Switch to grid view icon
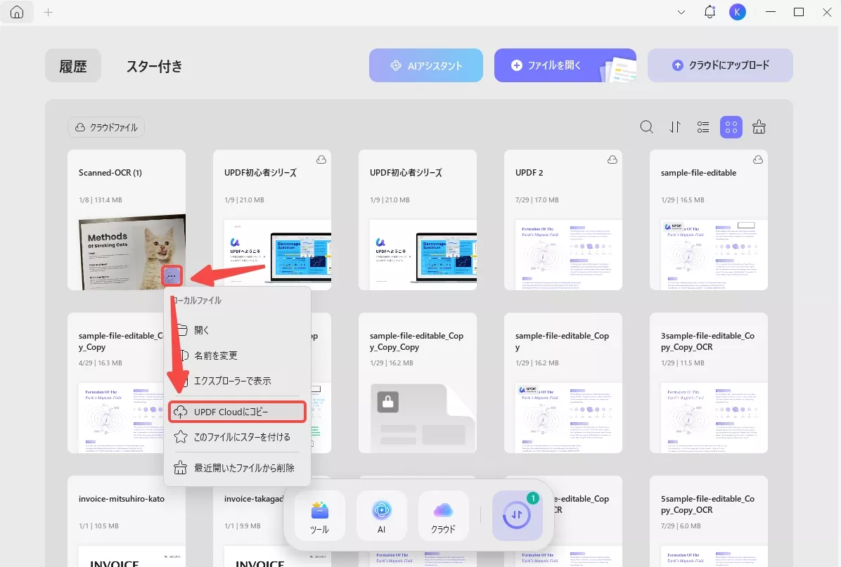This screenshot has width=841, height=567. pyautogui.click(x=731, y=127)
